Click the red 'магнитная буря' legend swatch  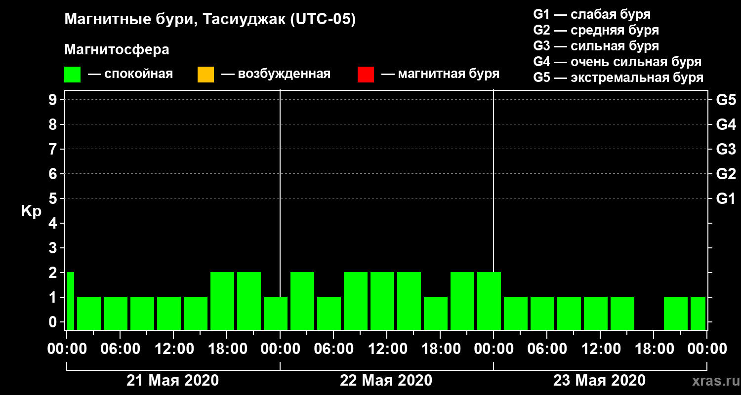[x=366, y=75]
